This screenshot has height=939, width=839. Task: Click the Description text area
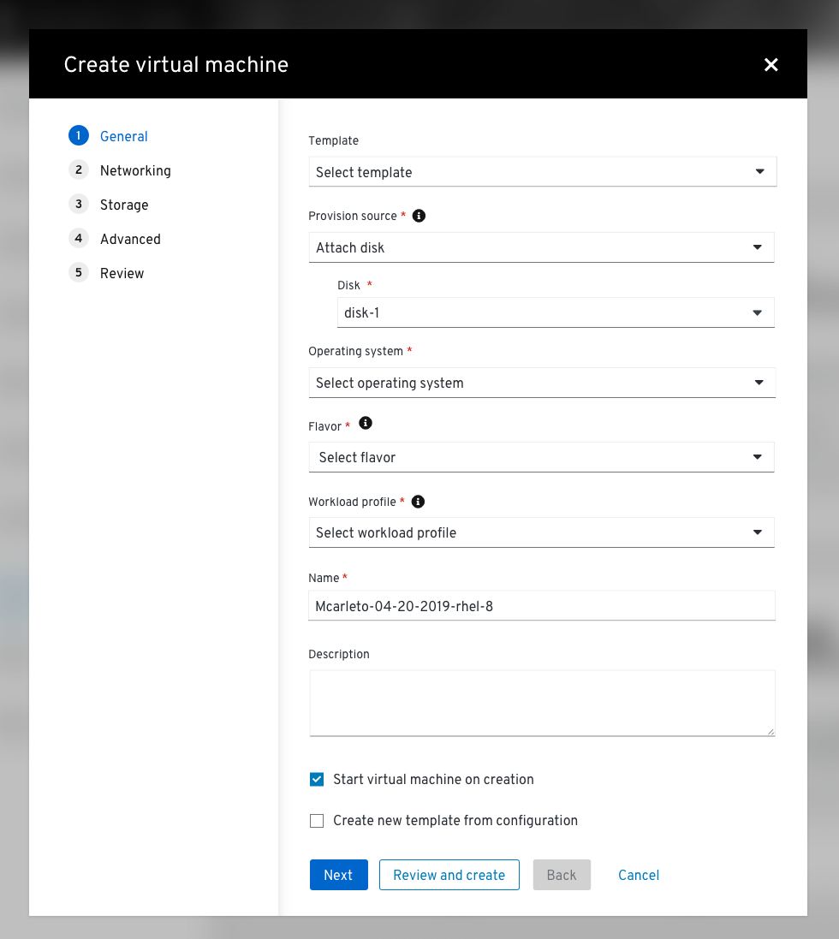click(543, 703)
